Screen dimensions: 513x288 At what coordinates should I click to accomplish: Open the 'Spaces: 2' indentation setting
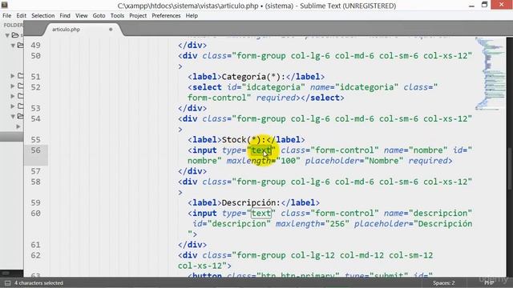443,283
